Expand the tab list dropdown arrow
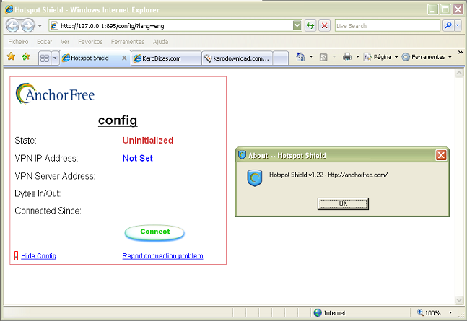467x321 pixels. tap(55, 58)
